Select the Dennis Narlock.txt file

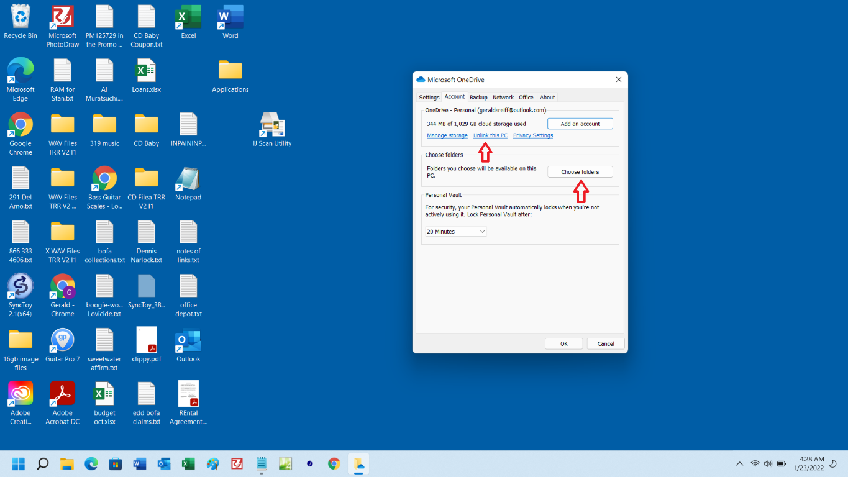click(x=147, y=242)
